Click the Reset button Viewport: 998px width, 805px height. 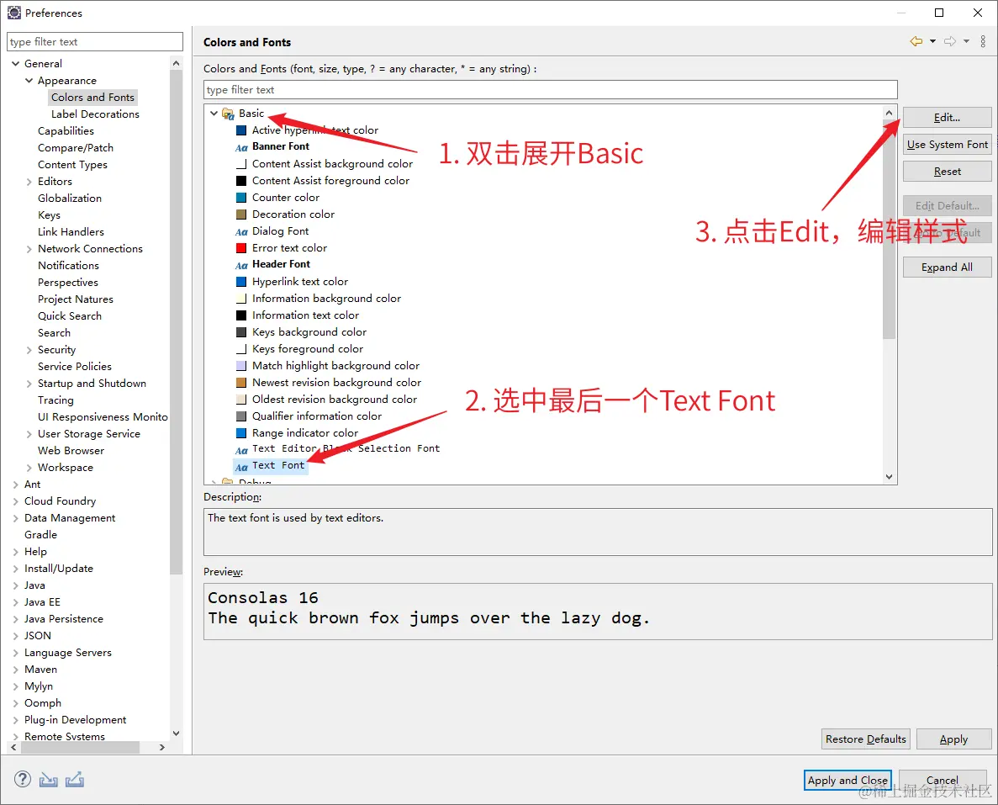[947, 172]
